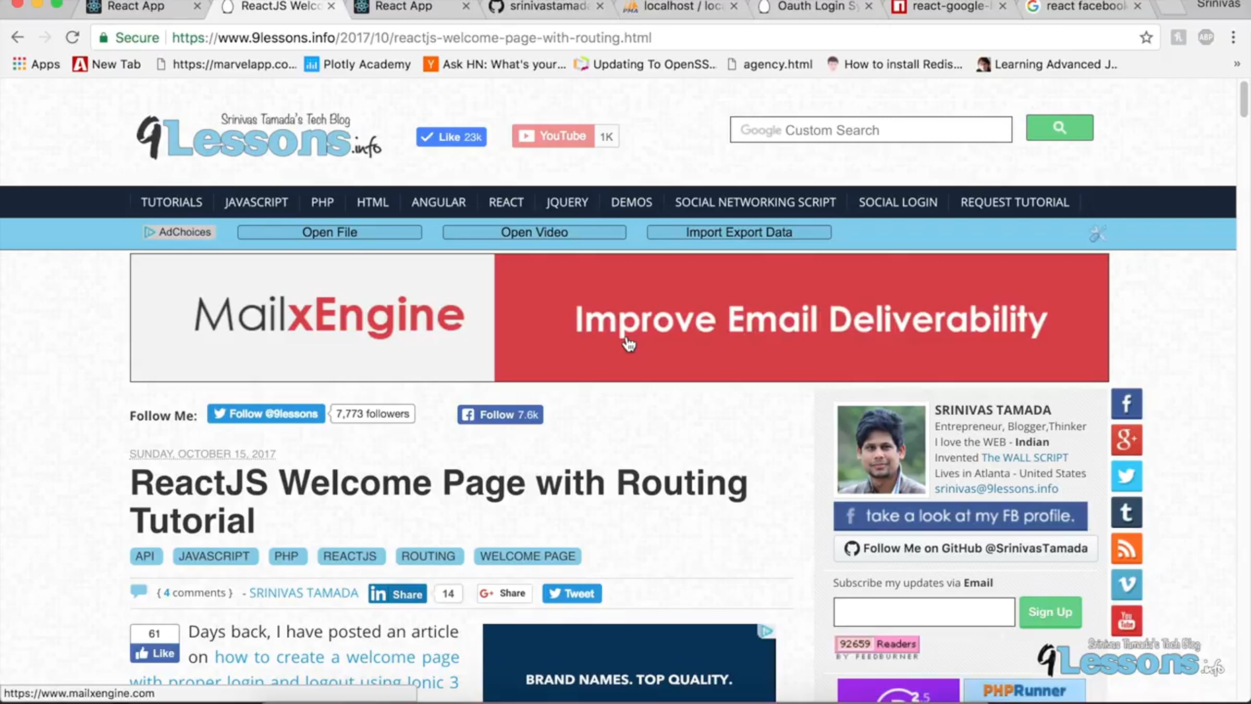Open the Chrome three-dot menu
Viewport: 1251px width, 704px height.
pos(1233,38)
